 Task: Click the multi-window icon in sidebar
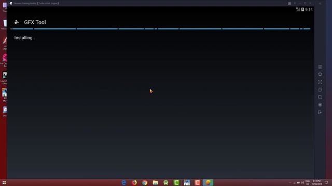tap(320, 89)
